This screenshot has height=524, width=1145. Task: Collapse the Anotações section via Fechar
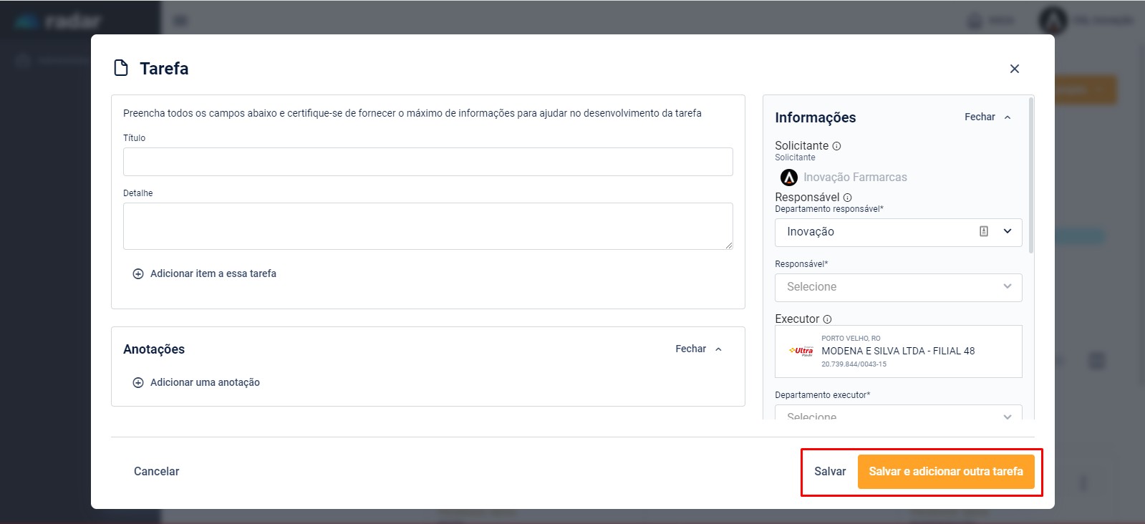click(698, 349)
